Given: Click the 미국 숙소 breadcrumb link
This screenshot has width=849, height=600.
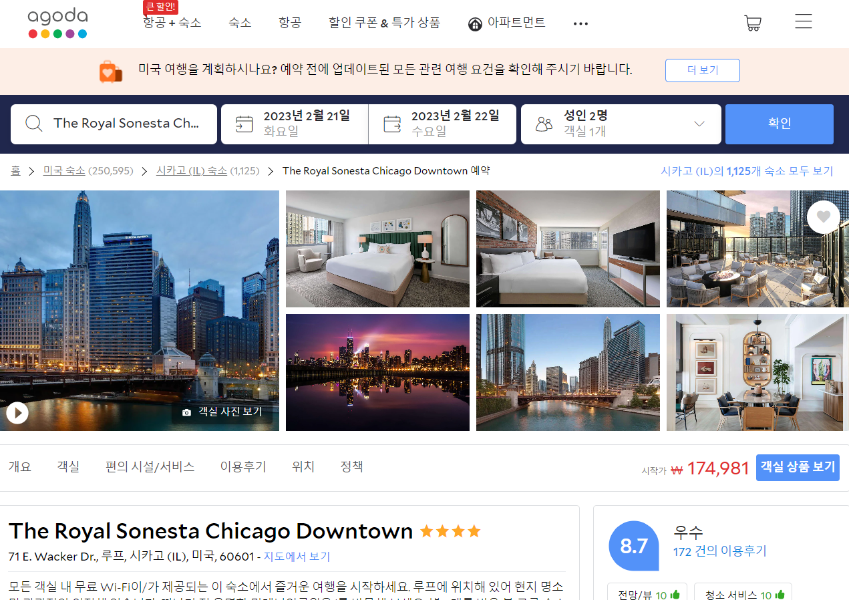Looking at the screenshot, I should (64, 171).
